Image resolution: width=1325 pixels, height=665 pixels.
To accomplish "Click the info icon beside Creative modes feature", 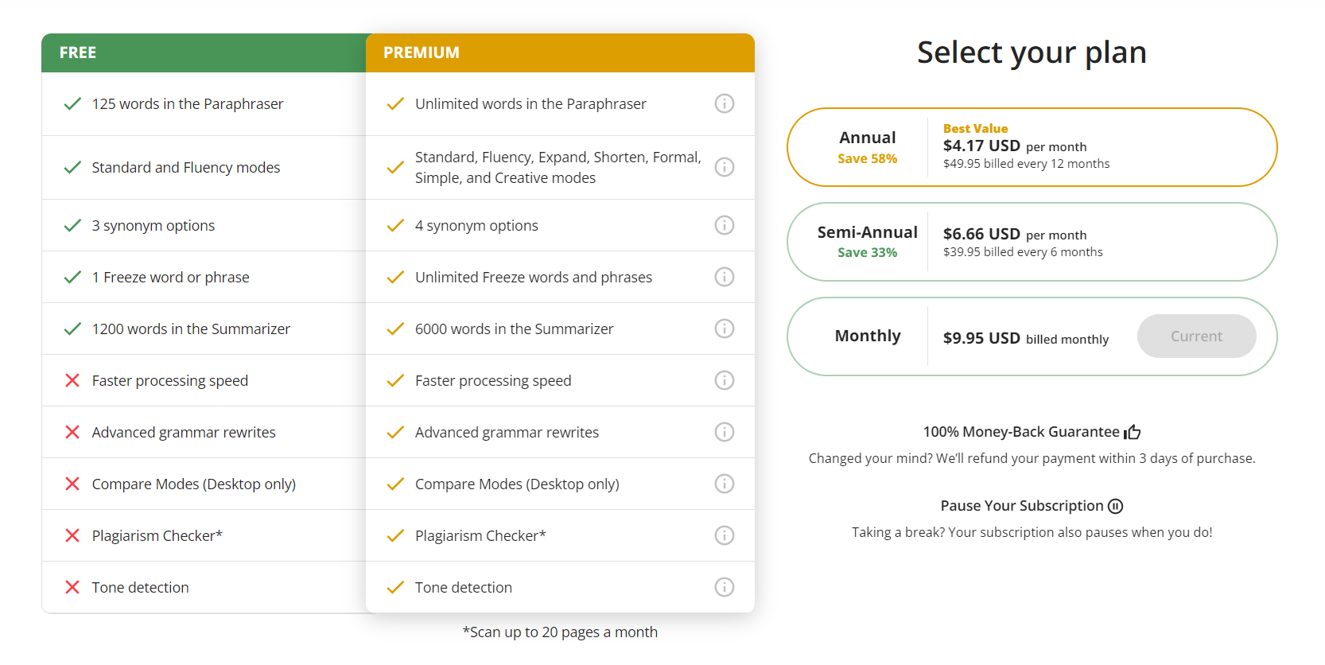I will (x=725, y=167).
